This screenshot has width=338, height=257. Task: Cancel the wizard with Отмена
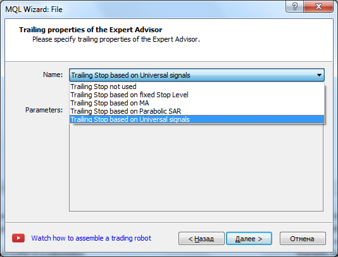point(303,239)
